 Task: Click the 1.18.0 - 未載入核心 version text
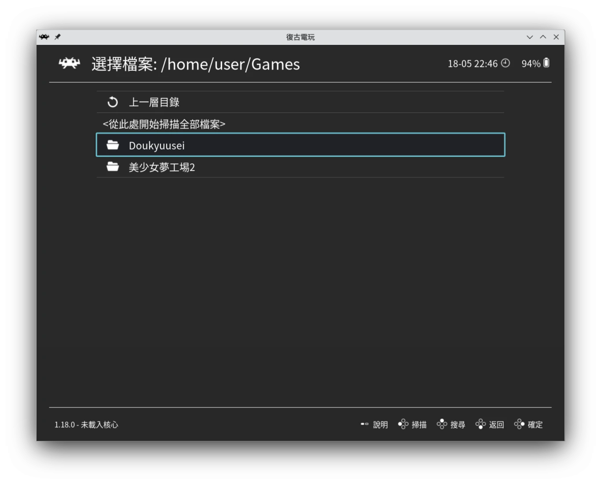pyautogui.click(x=86, y=425)
